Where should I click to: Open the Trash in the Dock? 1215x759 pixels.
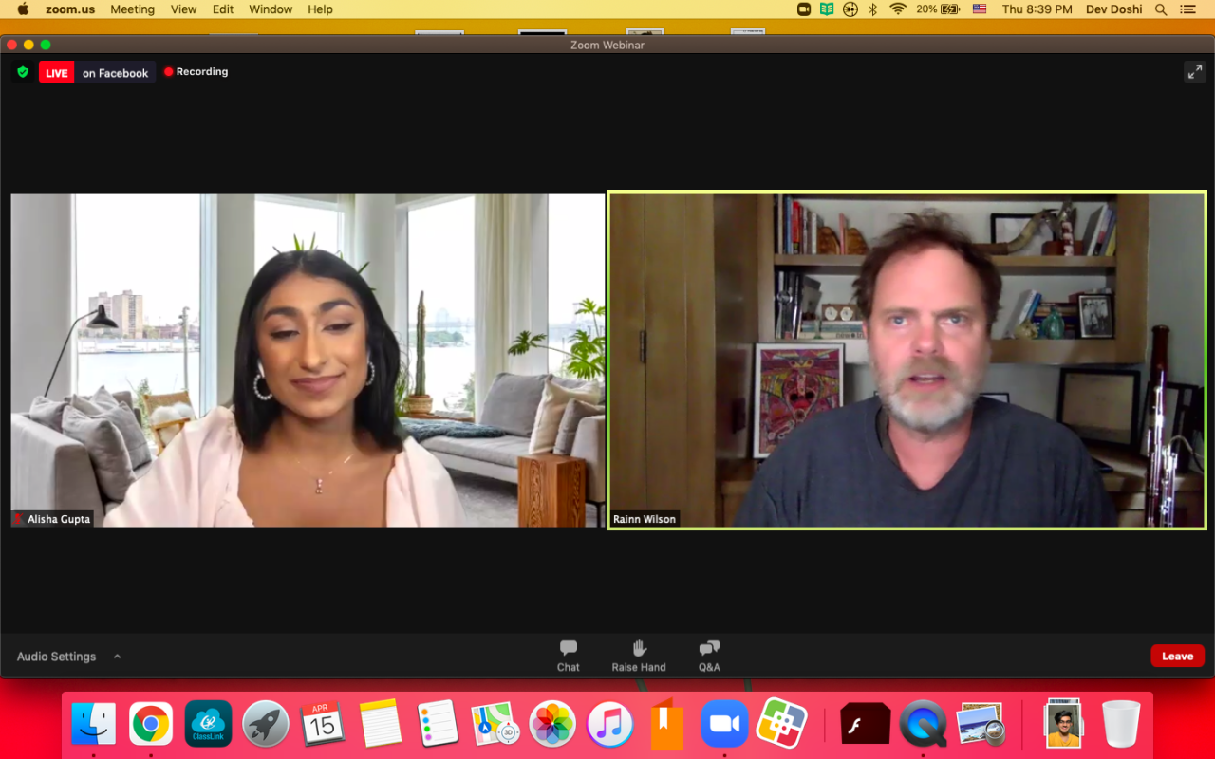point(1121,724)
